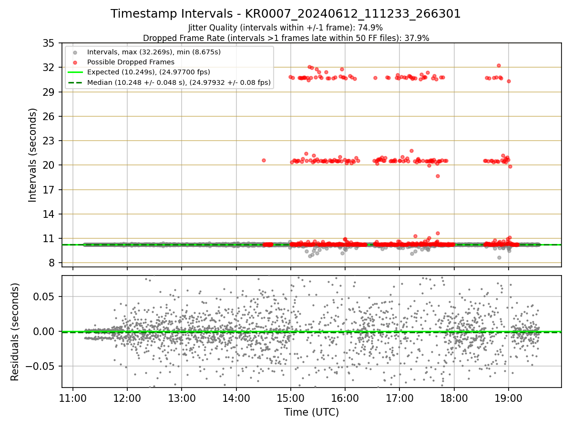The width and height of the screenshot is (572, 429).
Task: Click the red dot marker beside 'Possible Dropped Frames'
Action: click(x=76, y=62)
